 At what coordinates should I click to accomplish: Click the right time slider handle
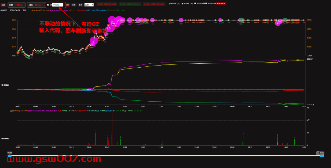[321, 156]
